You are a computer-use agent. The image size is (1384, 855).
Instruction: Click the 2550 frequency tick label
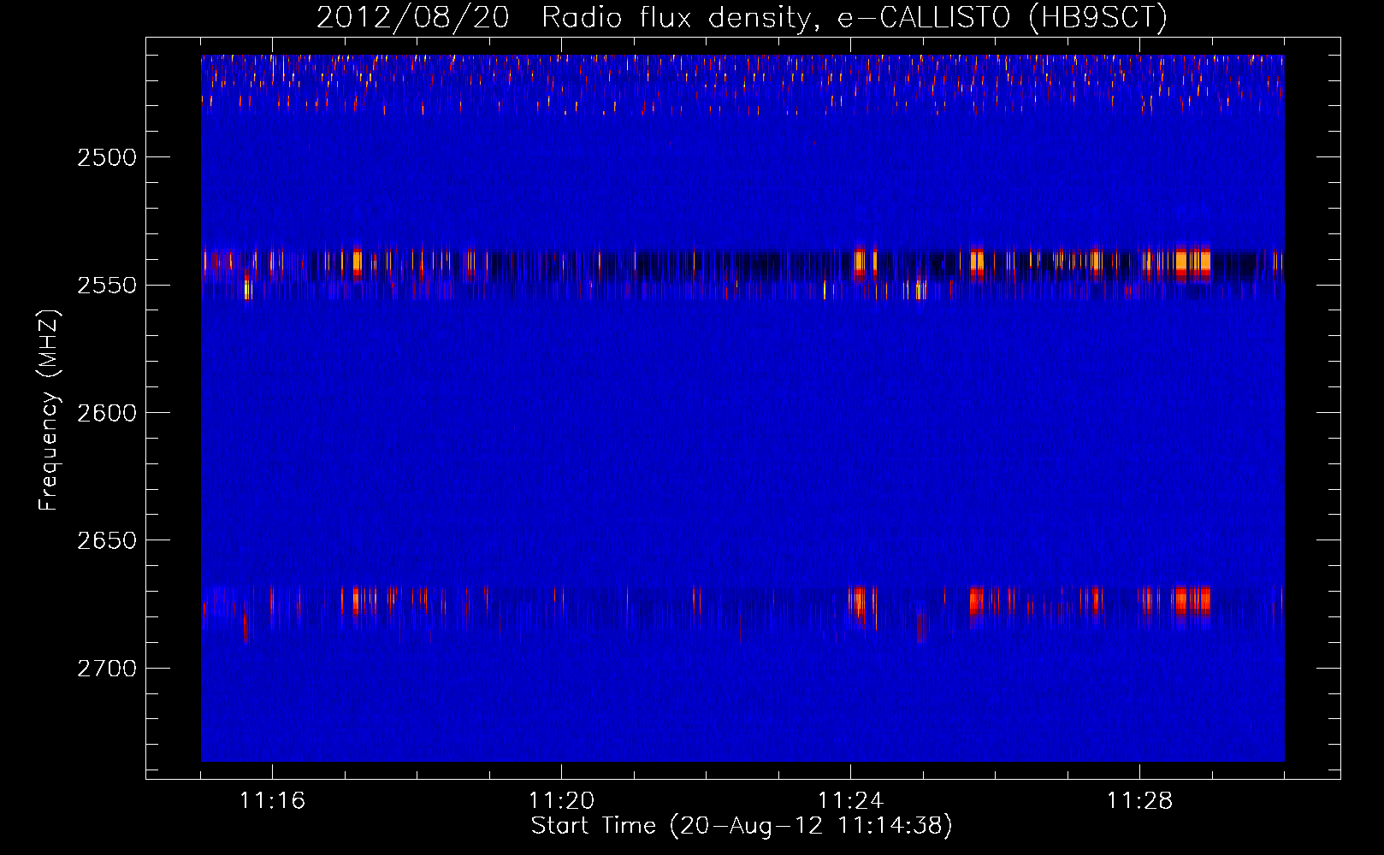[x=107, y=285]
